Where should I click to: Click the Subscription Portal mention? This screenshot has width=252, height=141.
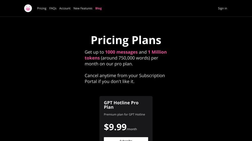(x=152, y=76)
